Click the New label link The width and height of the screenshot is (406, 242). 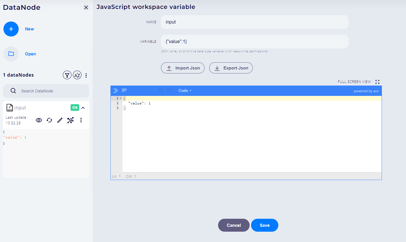click(30, 29)
